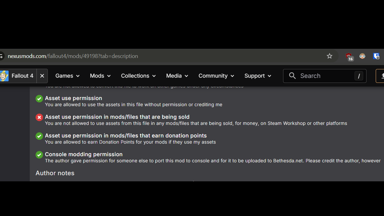Screen dimensions: 384x216
Task: Expand the Community dropdown menu
Action: (216, 76)
